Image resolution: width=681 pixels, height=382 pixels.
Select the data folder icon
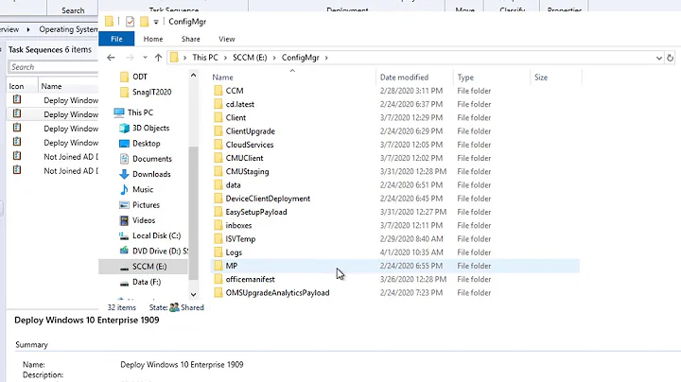(218, 185)
